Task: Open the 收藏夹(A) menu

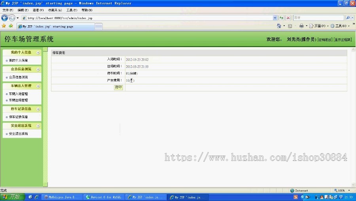Action: pos(55,10)
